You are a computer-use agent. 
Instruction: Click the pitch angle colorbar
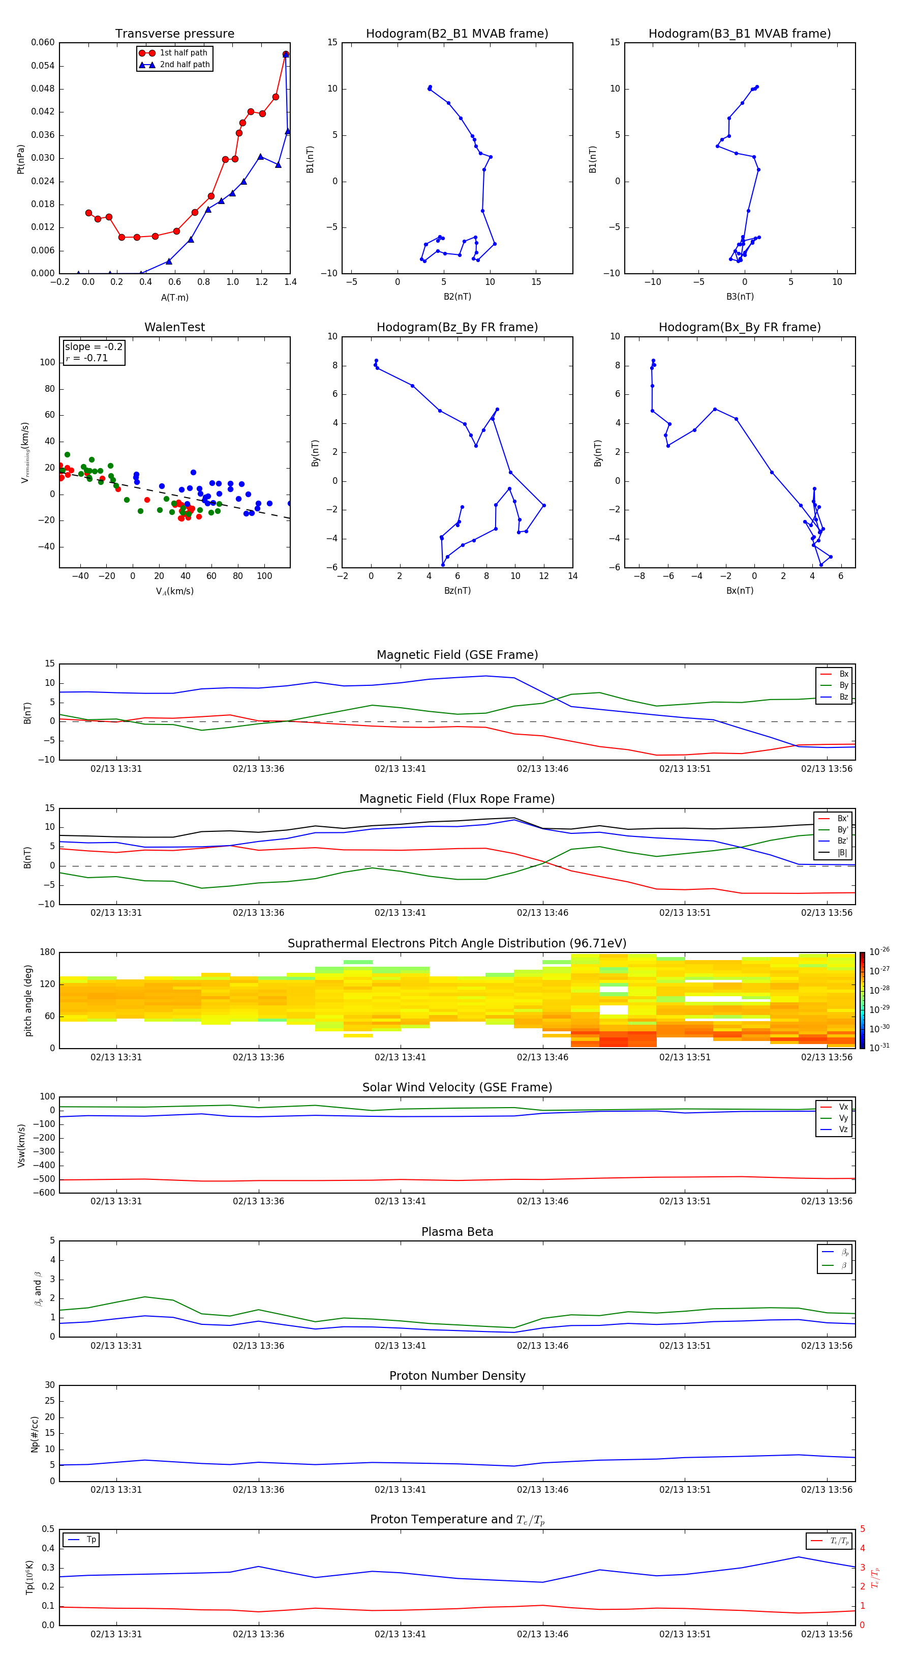tap(862, 1000)
